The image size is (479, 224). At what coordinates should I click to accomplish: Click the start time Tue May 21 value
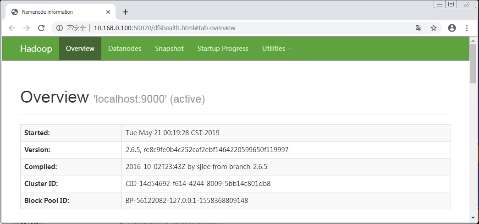point(173,133)
